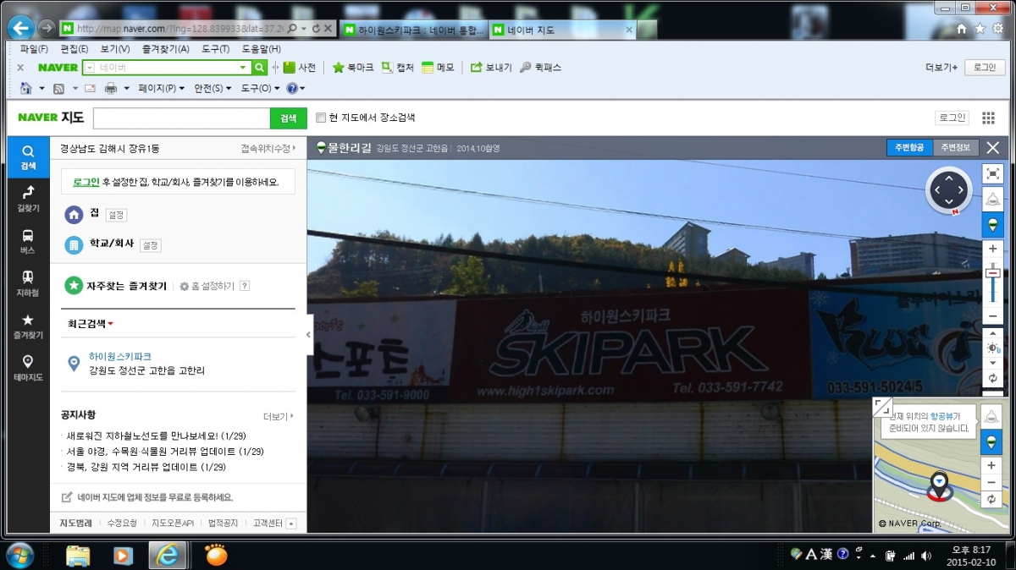Expand 공지사항 더보기 link

tap(279, 416)
